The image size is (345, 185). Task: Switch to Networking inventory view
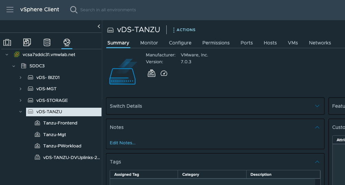(x=67, y=42)
